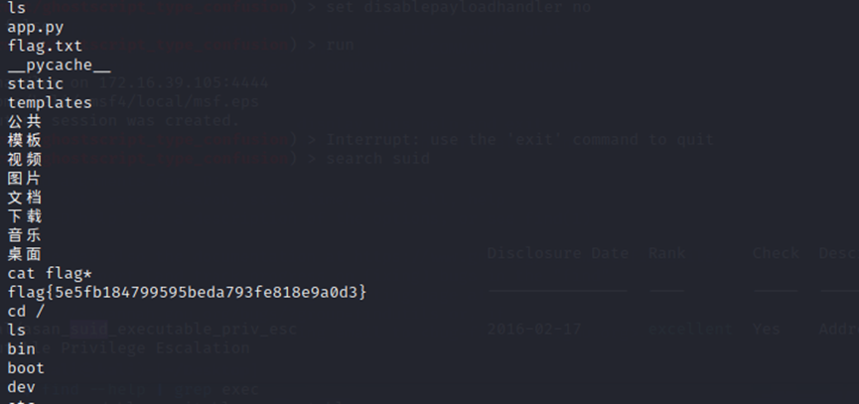Click the app.py filename in listing
Screen dimensions: 859x404
(x=36, y=28)
